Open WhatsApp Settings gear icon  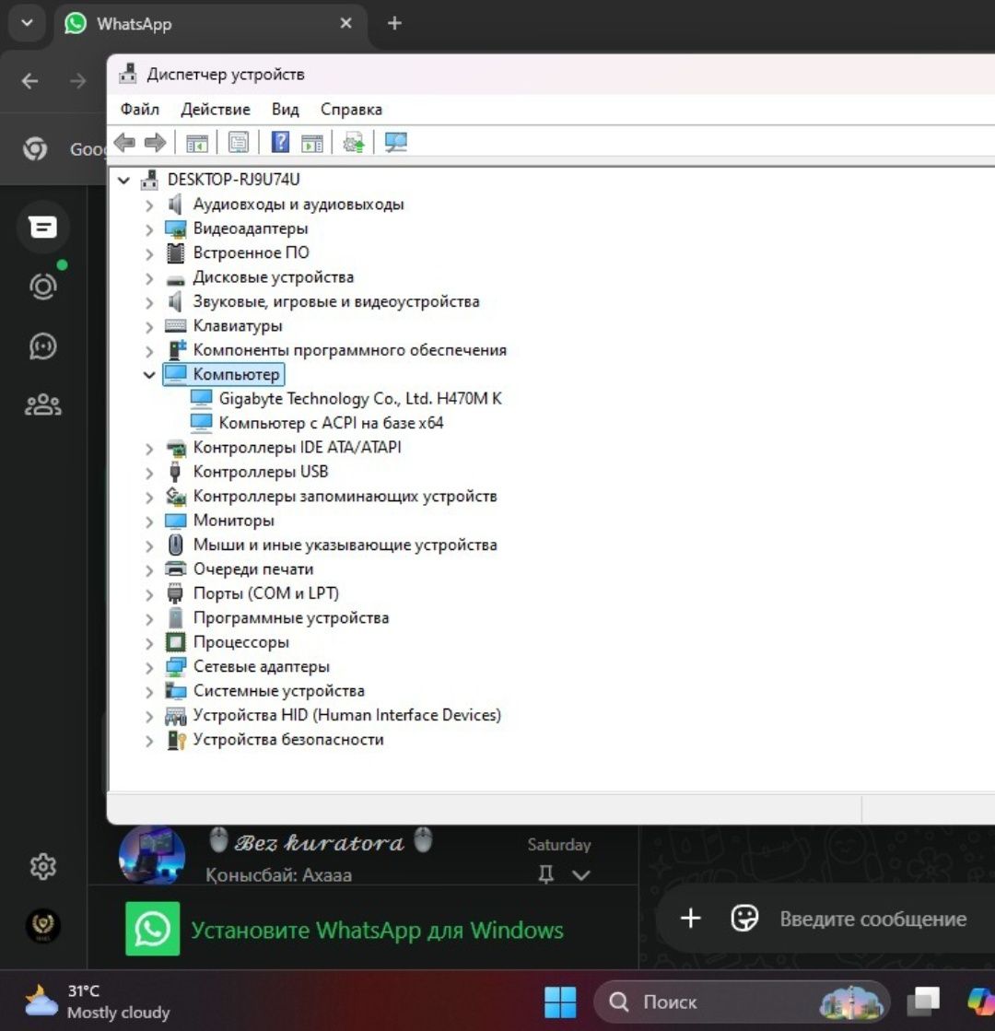[x=42, y=867]
